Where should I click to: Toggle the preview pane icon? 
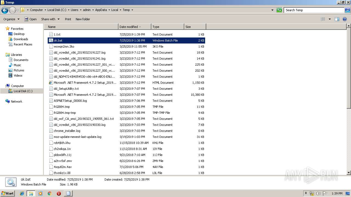[337, 19]
